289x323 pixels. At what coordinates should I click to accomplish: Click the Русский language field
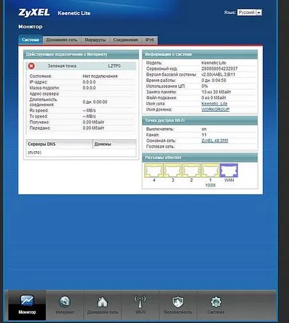coord(246,13)
